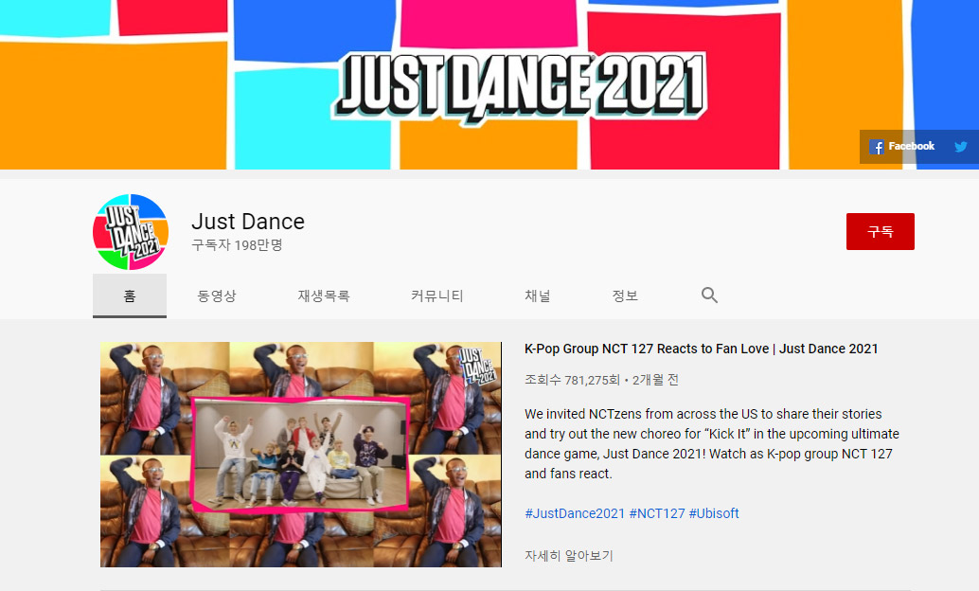Expand description with 자세히 알아보기
Screen dimensions: 979x591
click(569, 555)
